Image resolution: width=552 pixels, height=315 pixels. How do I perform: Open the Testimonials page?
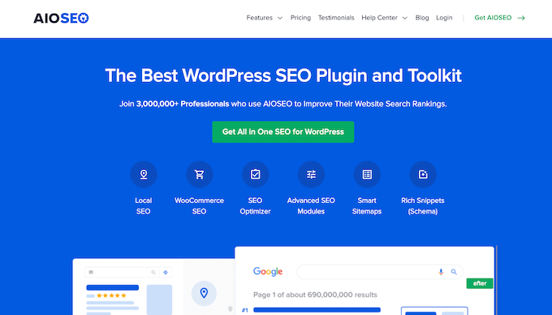336,18
